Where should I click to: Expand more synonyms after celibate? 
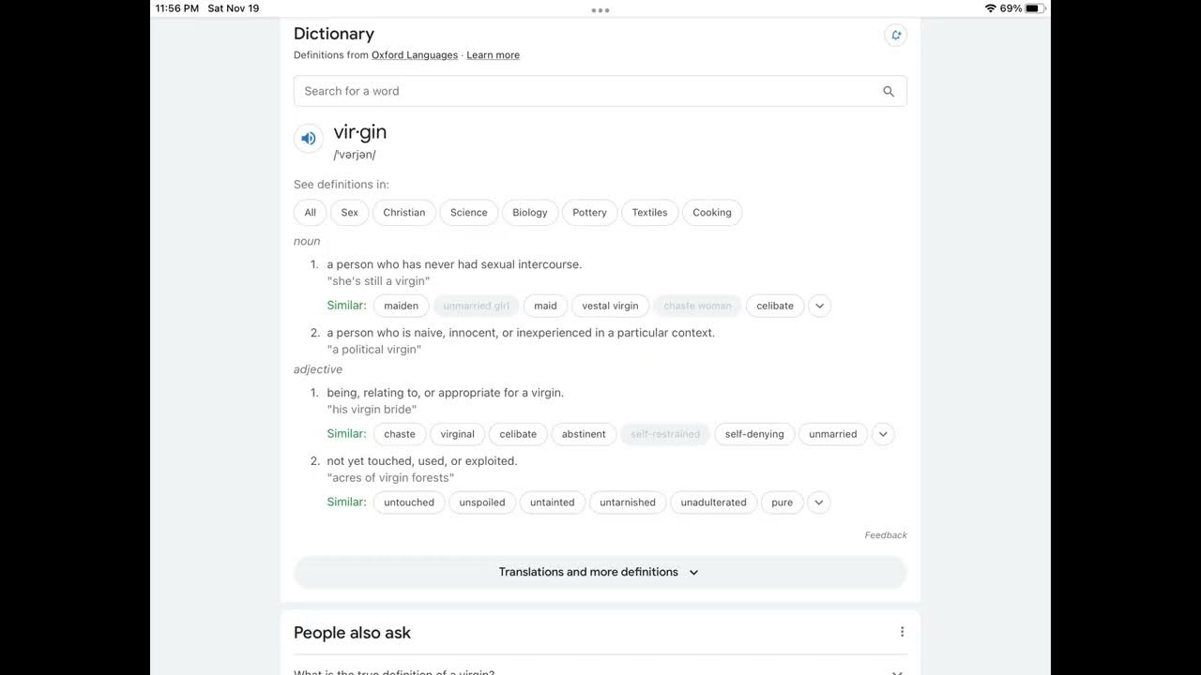coord(819,306)
